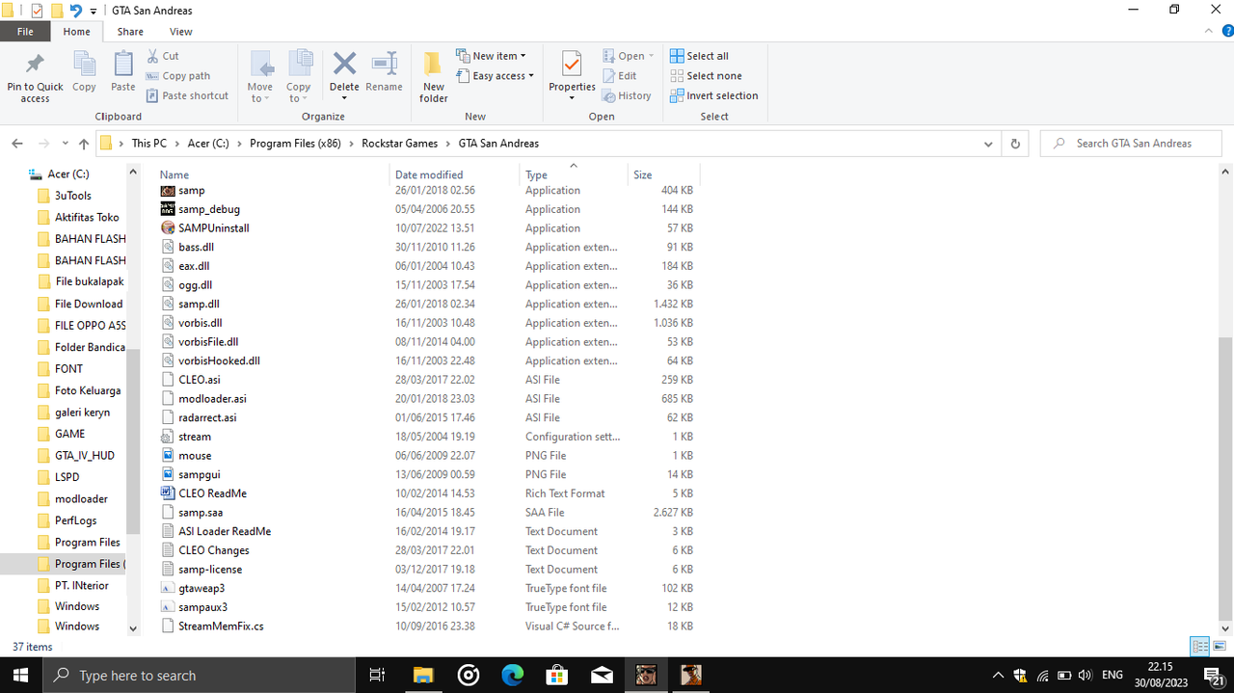Open the Open button dropdown
The height and width of the screenshot is (693, 1234).
point(629,56)
